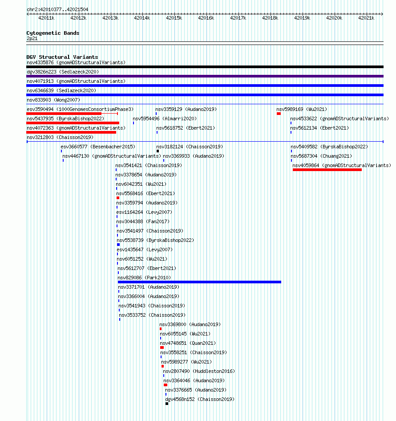Screen dimensions: 396x421
Task: Open nsv3541943 (Chaisson2019) label
Action: coord(152,306)
